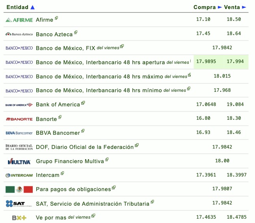Click the SAT logo
255x223 pixels.
click(x=19, y=204)
